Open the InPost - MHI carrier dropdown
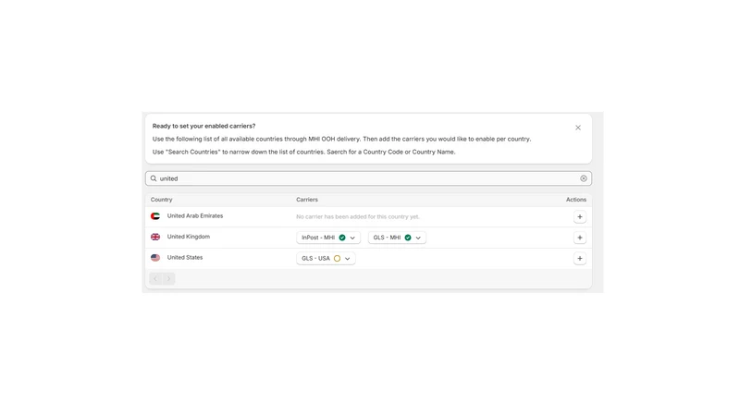 [328, 238]
